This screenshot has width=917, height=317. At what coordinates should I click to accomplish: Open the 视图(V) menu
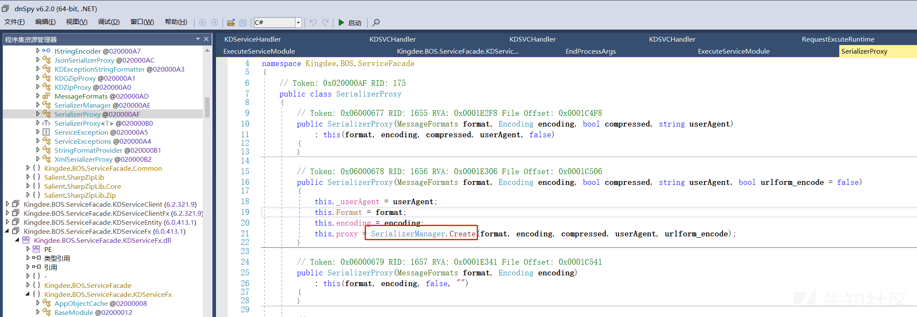(x=77, y=22)
